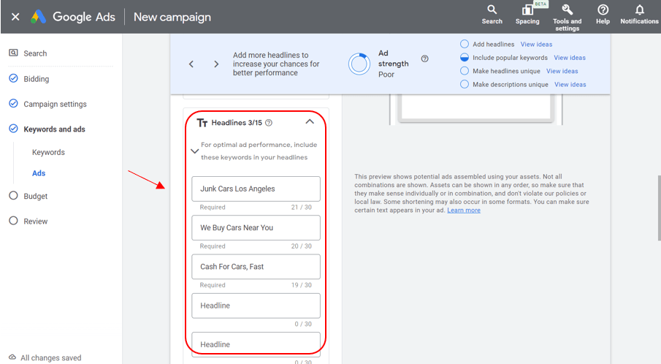Click '20 / 30' character counter

pos(302,246)
